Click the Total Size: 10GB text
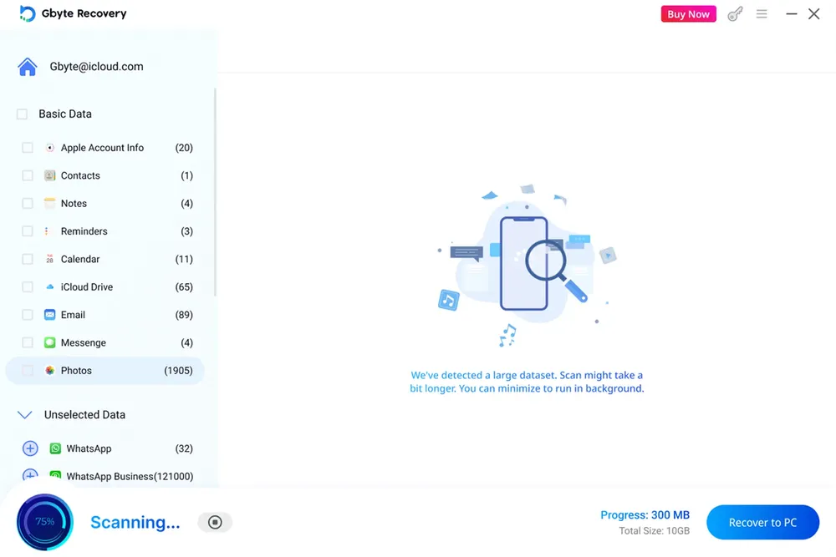836x557 pixels. click(x=655, y=531)
